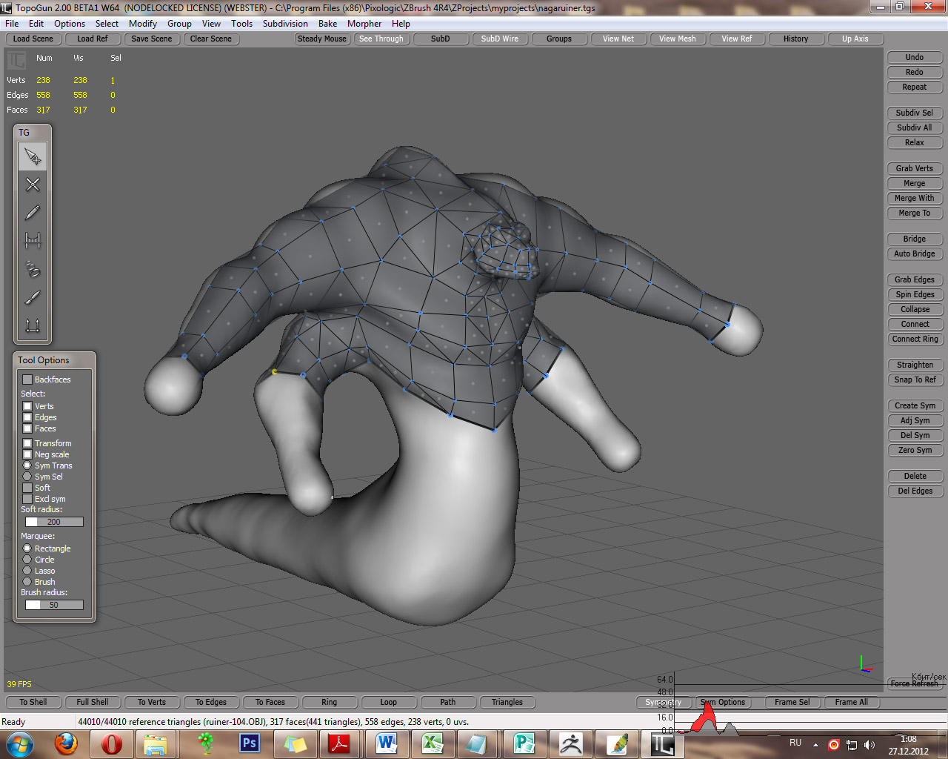This screenshot has height=759, width=948.
Task: Launch ZBrush from the taskbar
Action: 570,743
